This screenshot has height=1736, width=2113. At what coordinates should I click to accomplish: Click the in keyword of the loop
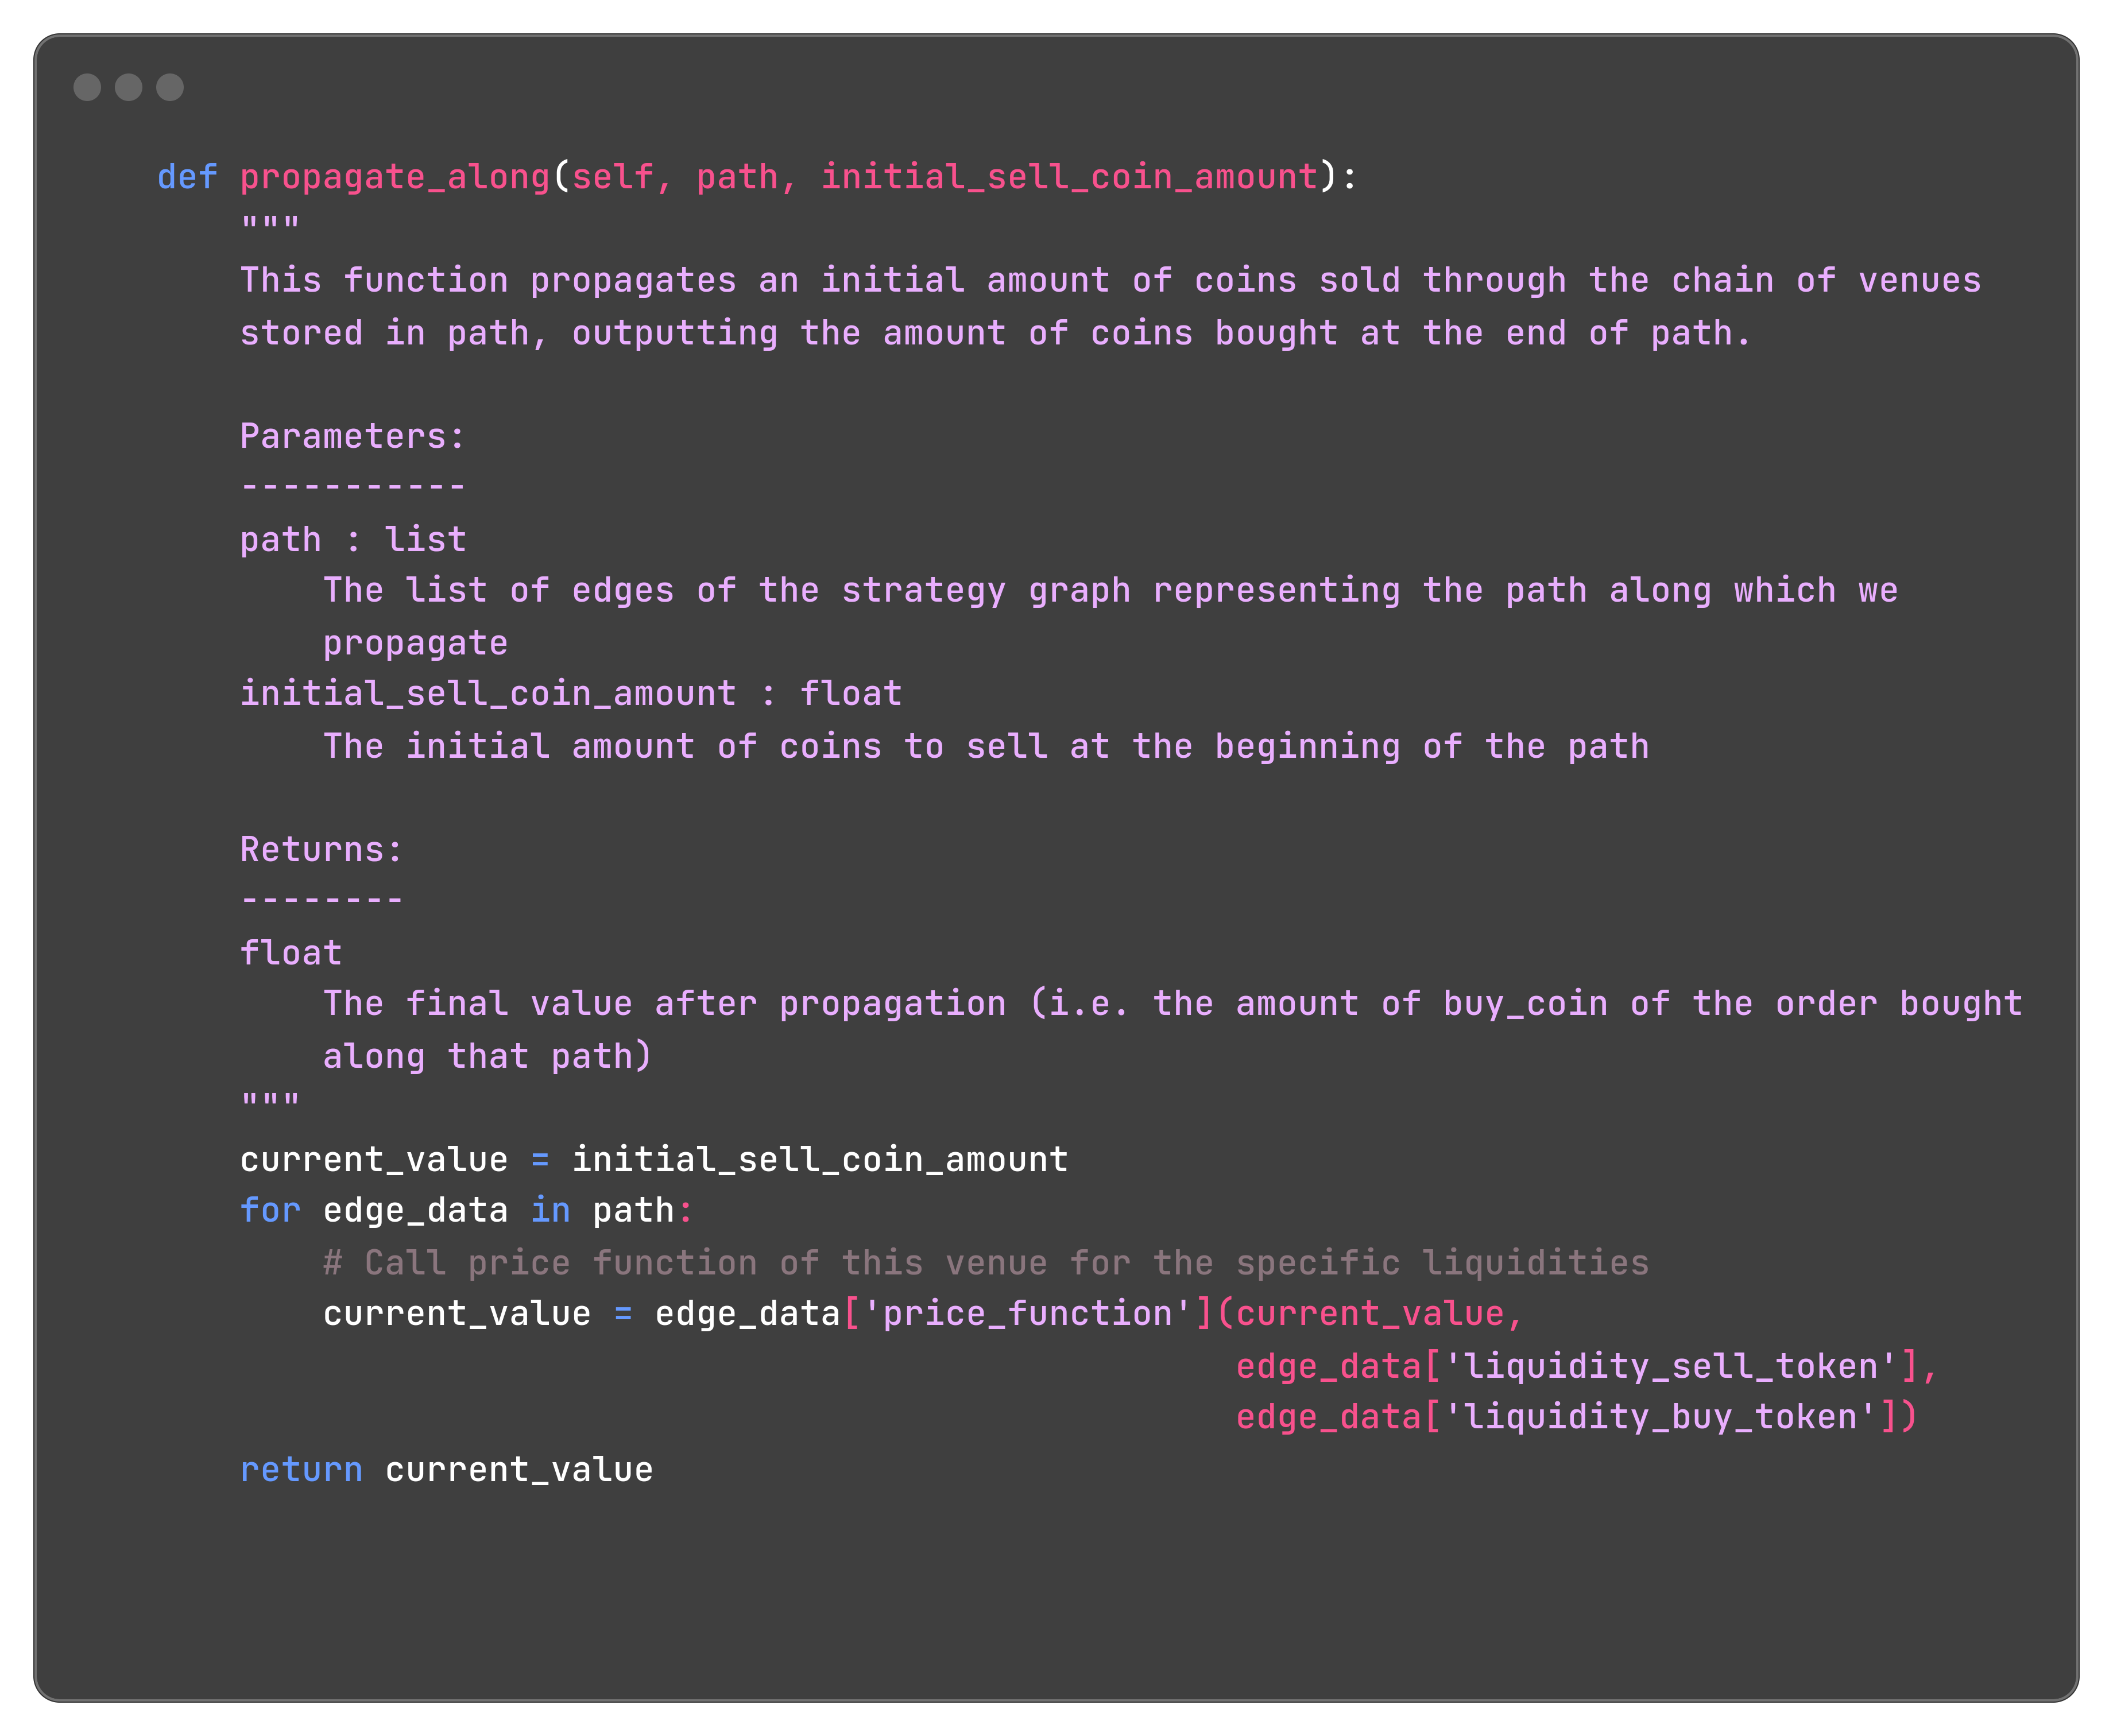tap(550, 1210)
